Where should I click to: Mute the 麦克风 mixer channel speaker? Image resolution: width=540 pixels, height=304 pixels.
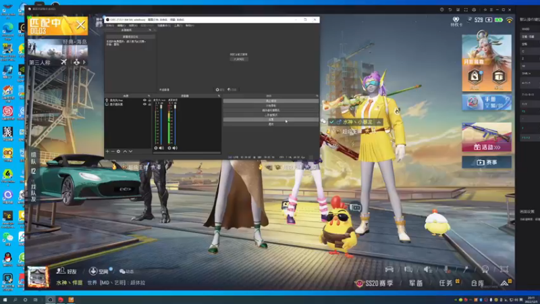tap(161, 148)
